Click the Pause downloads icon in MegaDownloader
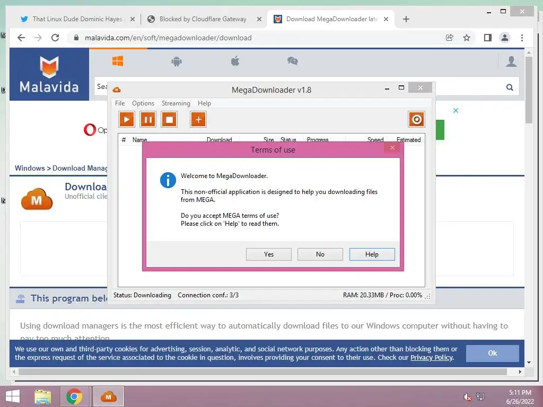The width and height of the screenshot is (543, 407). [x=148, y=120]
